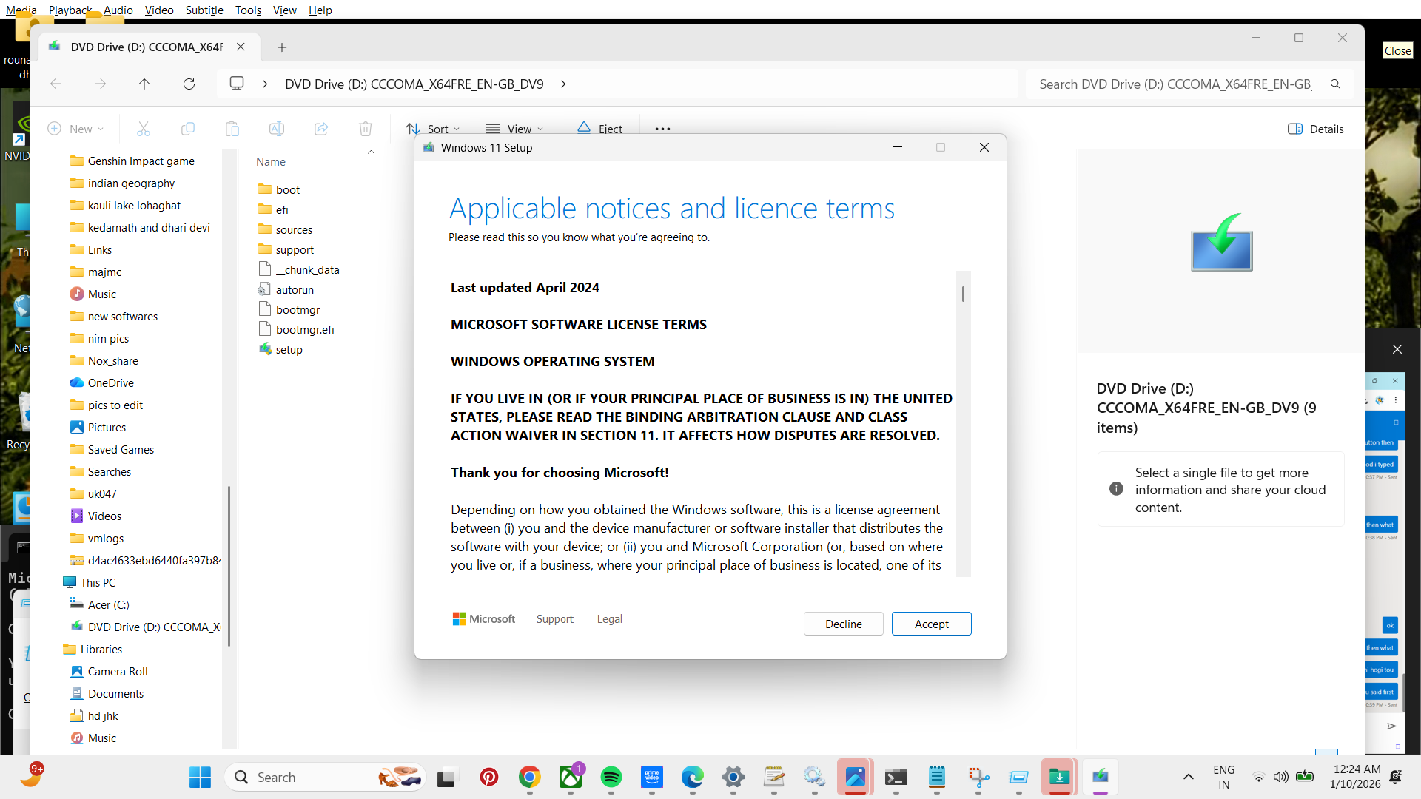Show hidden system tray icons

point(1188,778)
